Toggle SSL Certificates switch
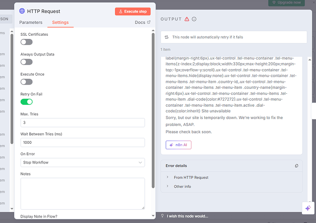The image size is (316, 223). click(x=27, y=42)
